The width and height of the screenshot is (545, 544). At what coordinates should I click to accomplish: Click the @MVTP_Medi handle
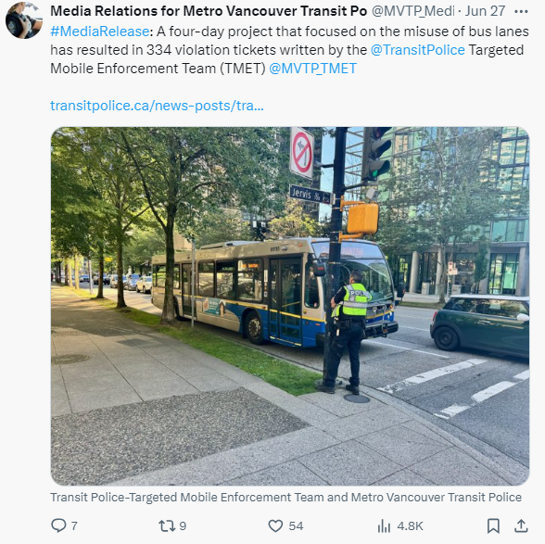coord(413,11)
